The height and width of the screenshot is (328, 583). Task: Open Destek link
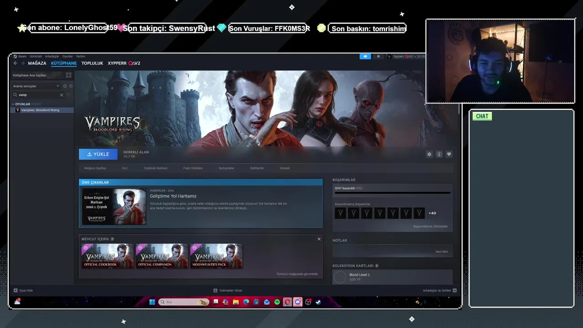285,168
